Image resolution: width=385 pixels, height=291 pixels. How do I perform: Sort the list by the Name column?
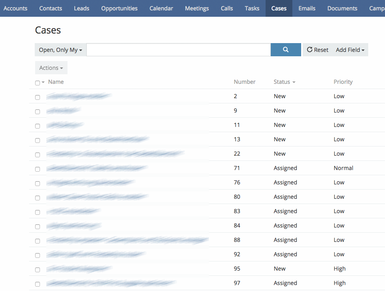click(56, 82)
